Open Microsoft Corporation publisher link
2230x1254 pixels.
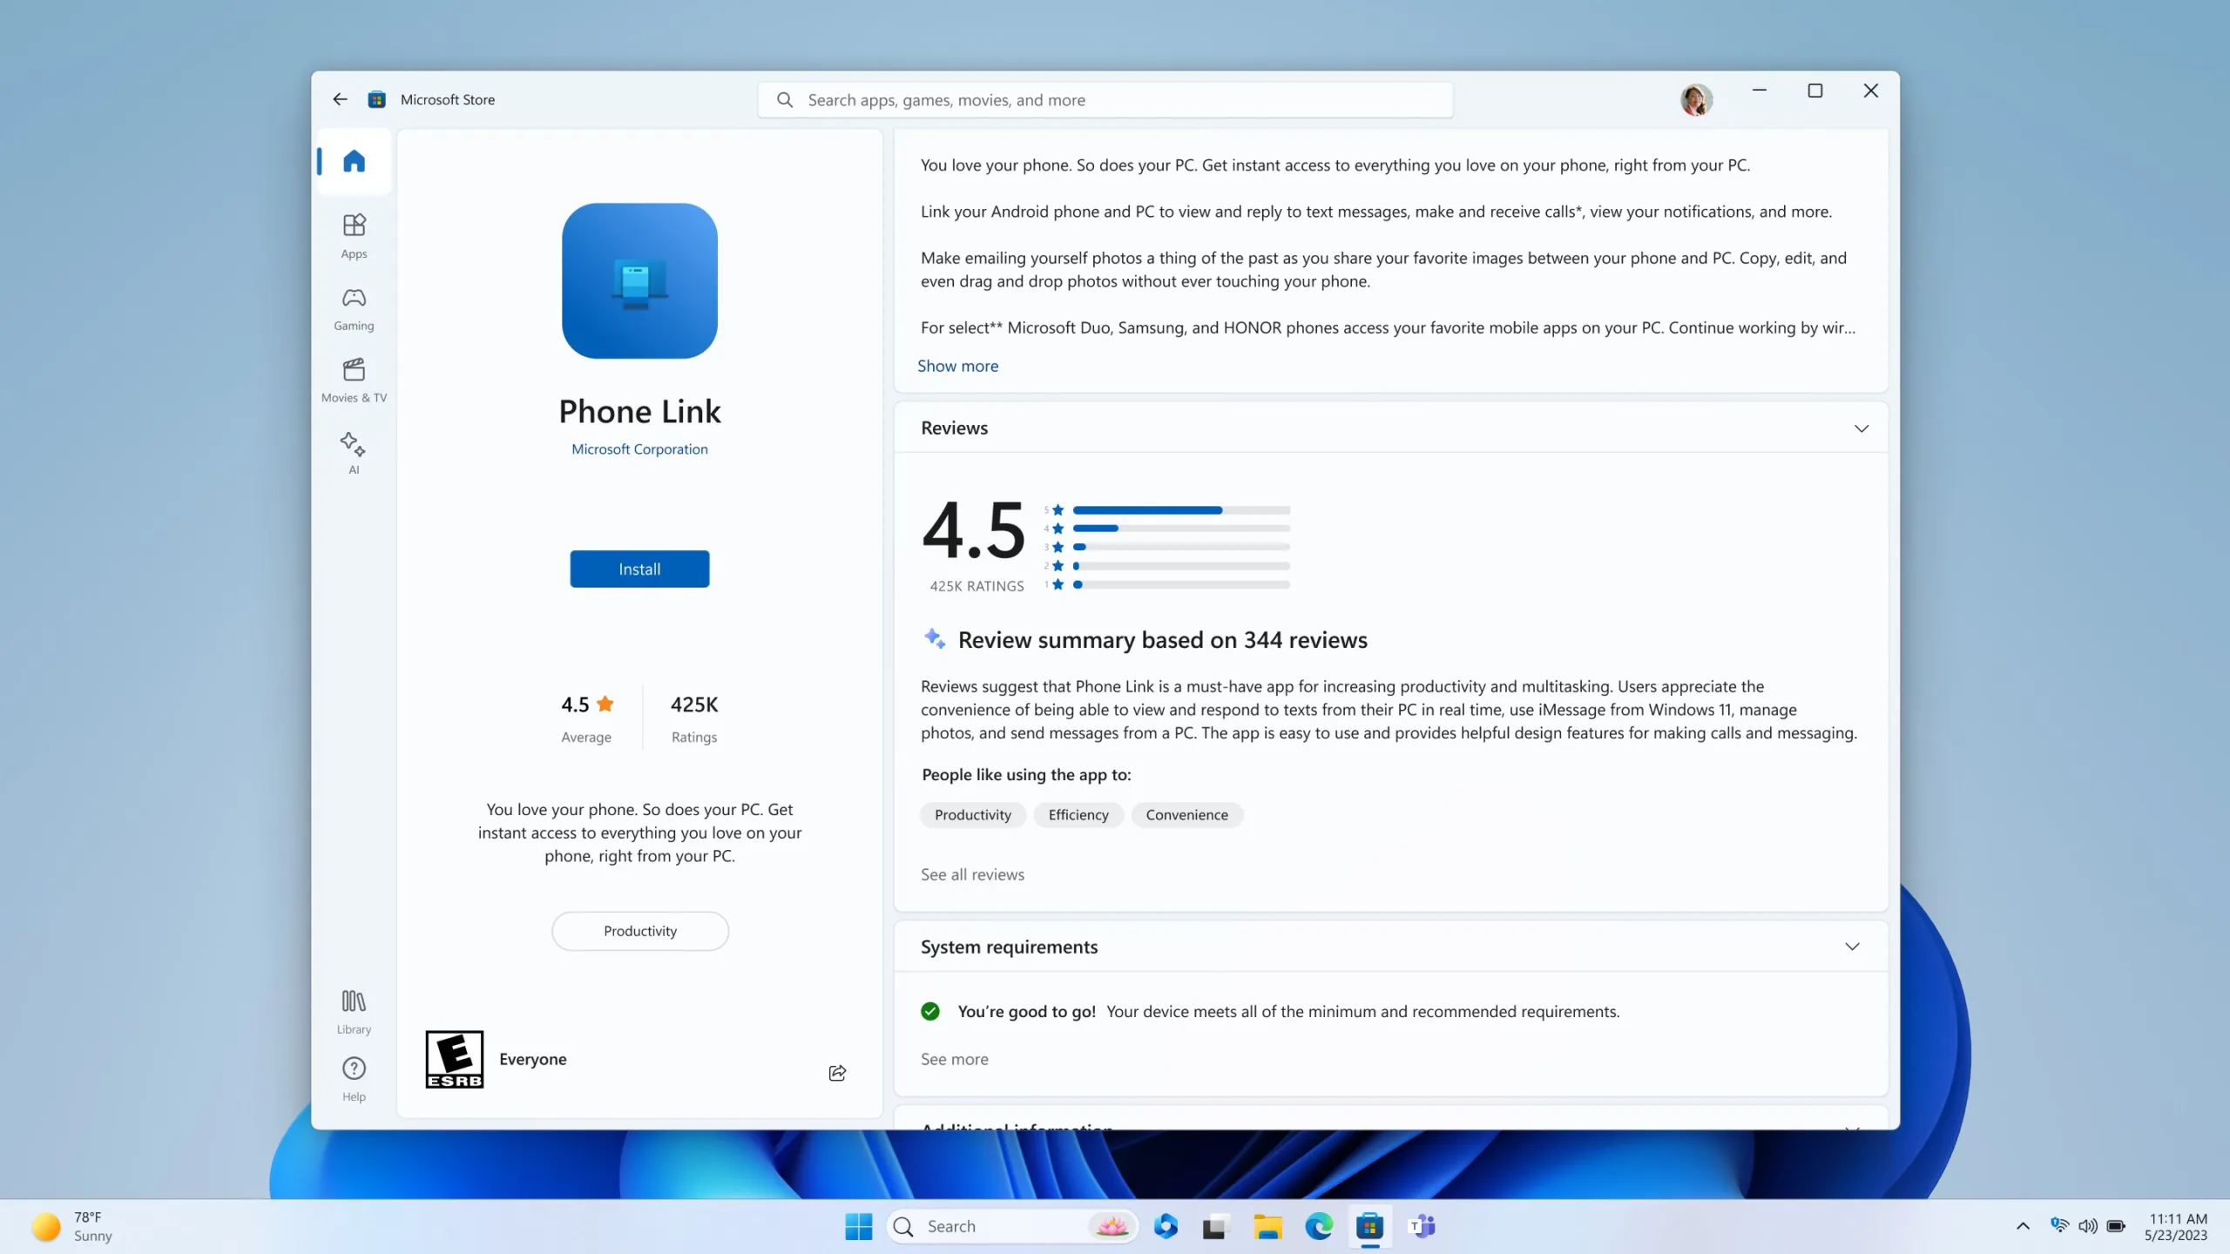[x=639, y=448]
